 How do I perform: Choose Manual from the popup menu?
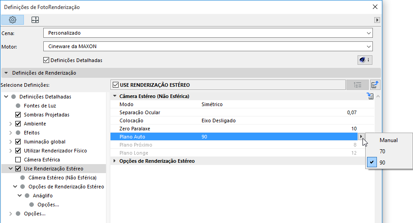coord(389,140)
